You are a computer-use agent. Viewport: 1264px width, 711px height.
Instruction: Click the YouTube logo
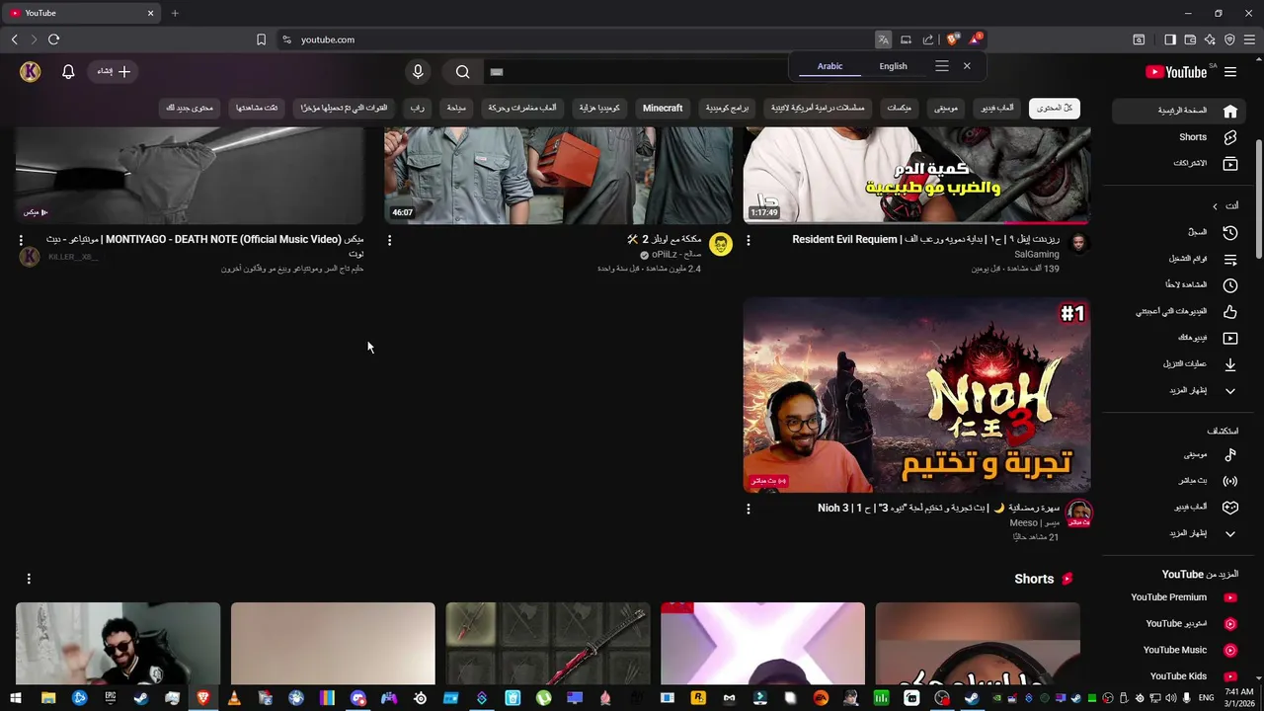point(1176,72)
